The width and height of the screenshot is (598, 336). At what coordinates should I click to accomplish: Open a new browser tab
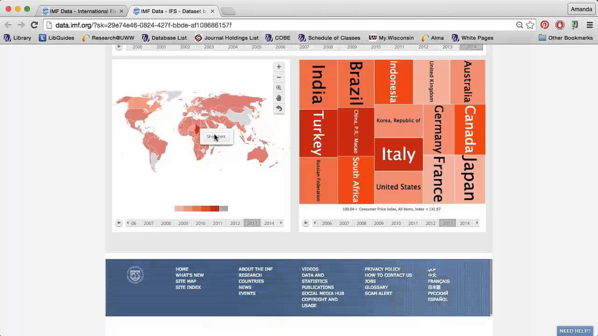228,11
